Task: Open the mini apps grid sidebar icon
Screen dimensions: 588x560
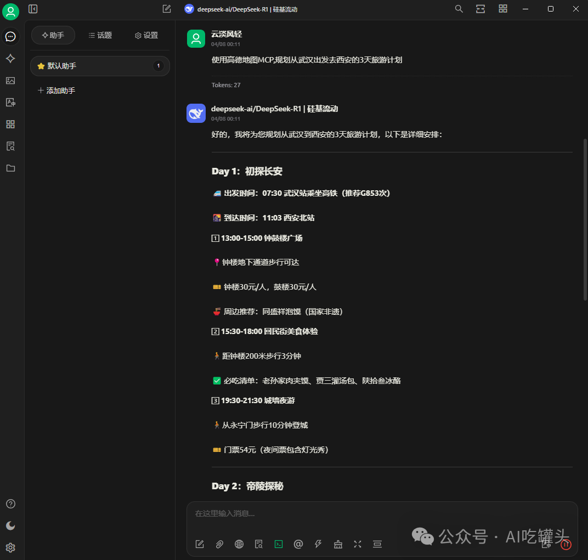Action: [x=10, y=124]
